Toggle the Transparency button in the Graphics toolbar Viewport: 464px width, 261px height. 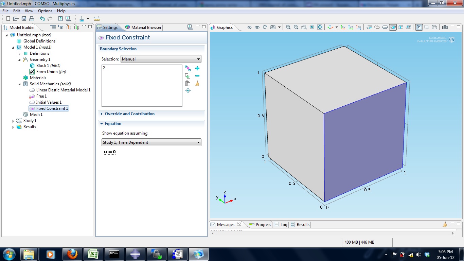[427, 27]
